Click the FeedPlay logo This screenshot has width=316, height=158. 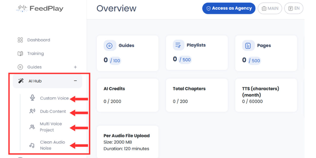tap(40, 8)
